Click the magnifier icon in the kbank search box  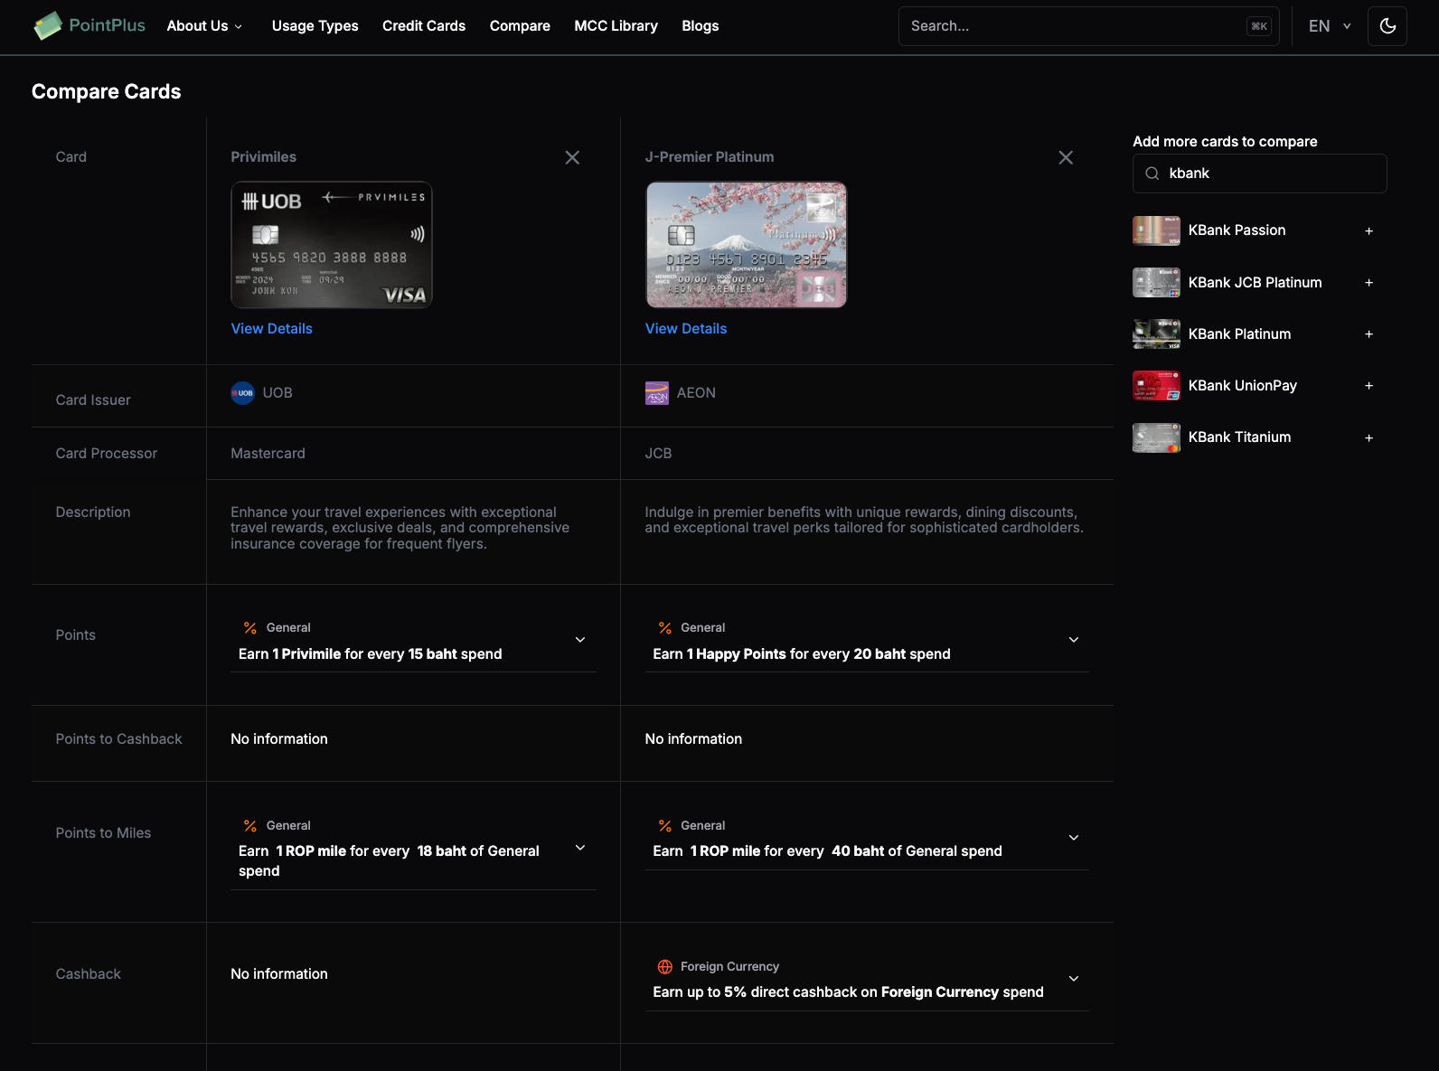(1152, 174)
